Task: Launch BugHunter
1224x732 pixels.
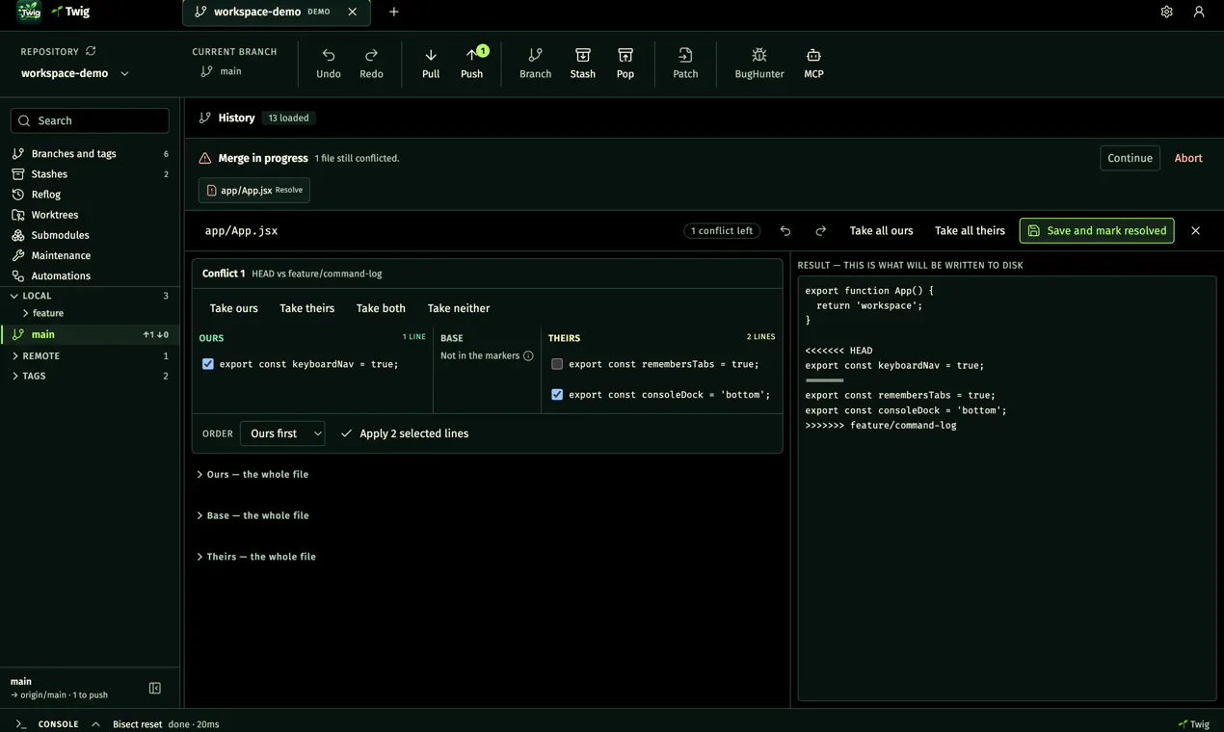Action: (x=759, y=64)
